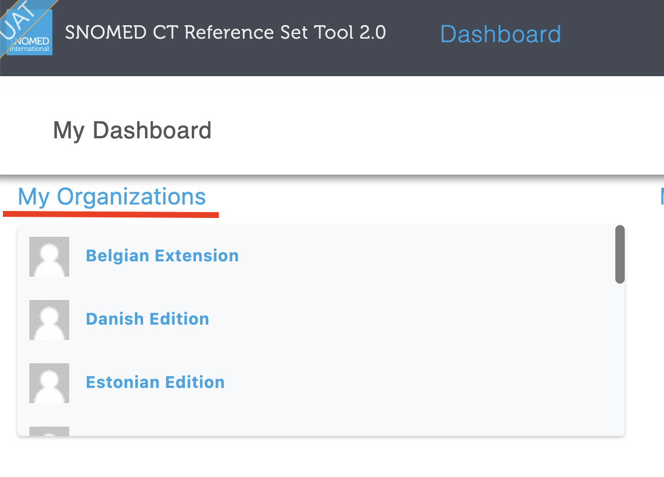Click the Danish Edition avatar image

coord(49,320)
